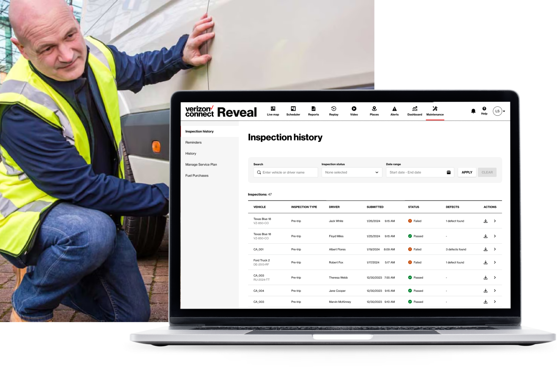Open the notifications bell
Screen dimensions: 557x372
(473, 111)
